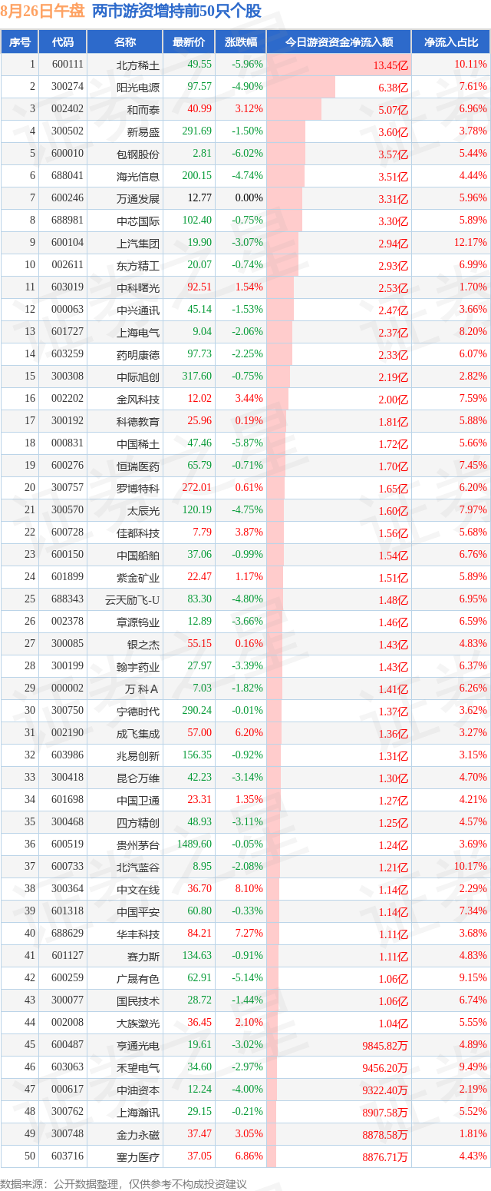Select stock name 金风科技

click(138, 399)
